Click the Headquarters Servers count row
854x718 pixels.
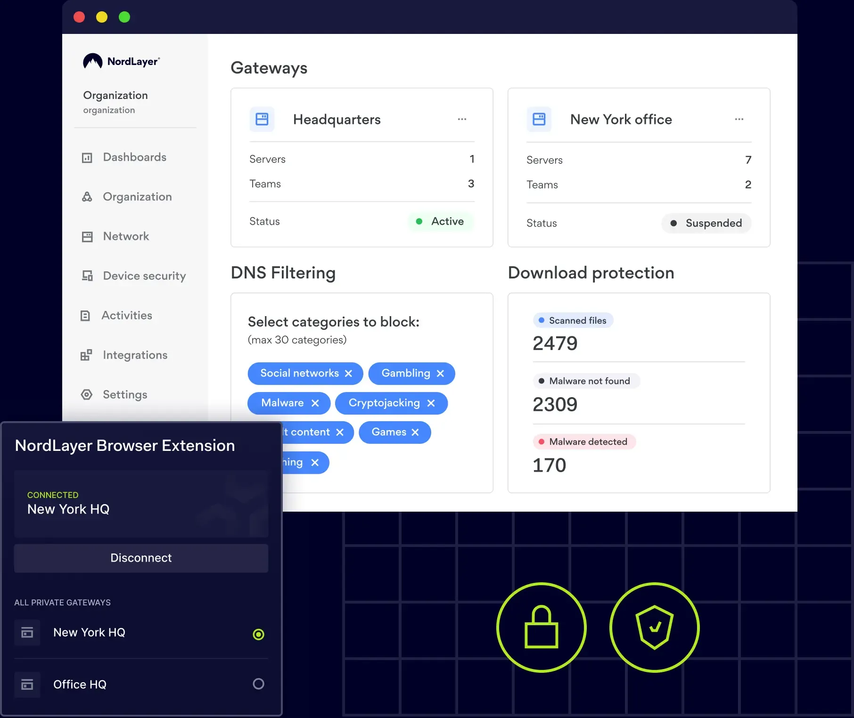362,159
